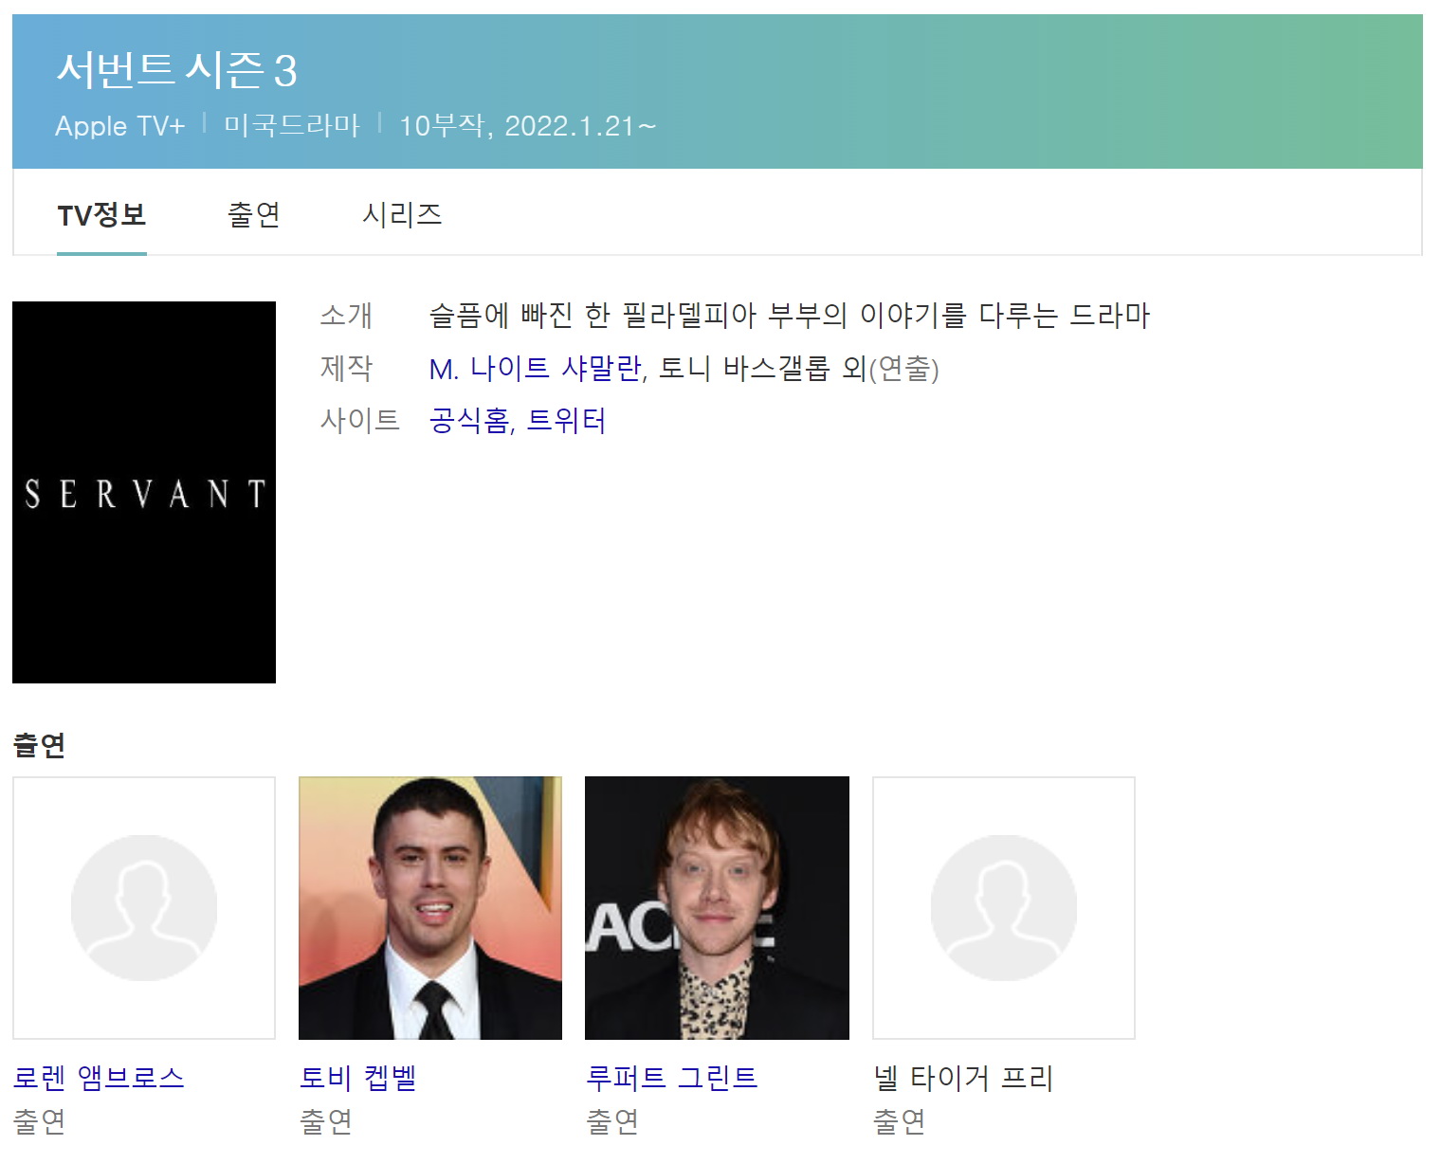The width and height of the screenshot is (1441, 1164).
Task: Click the 서번트 시즌 3 title
Action: [x=177, y=70]
